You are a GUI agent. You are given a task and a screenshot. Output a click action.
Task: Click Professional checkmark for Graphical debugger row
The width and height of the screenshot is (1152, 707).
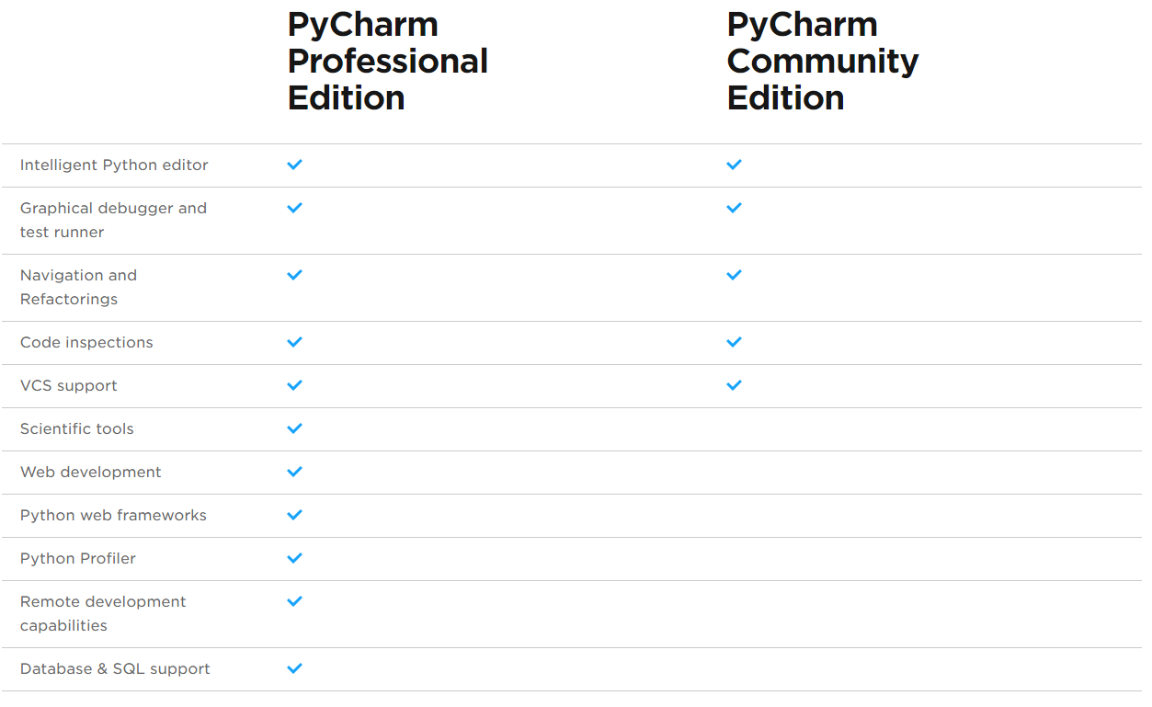pyautogui.click(x=294, y=208)
